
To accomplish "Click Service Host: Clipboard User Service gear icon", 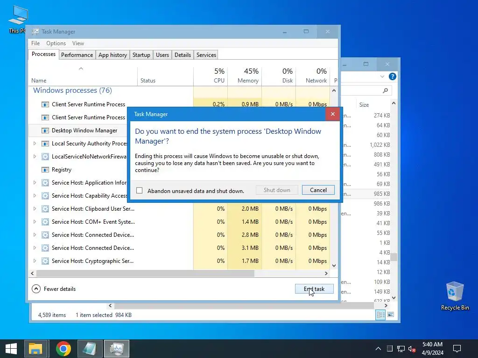I will (45, 208).
